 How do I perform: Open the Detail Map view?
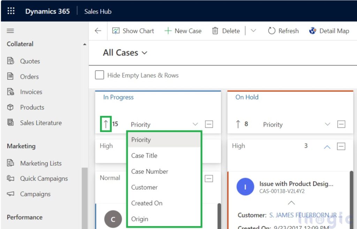point(329,31)
